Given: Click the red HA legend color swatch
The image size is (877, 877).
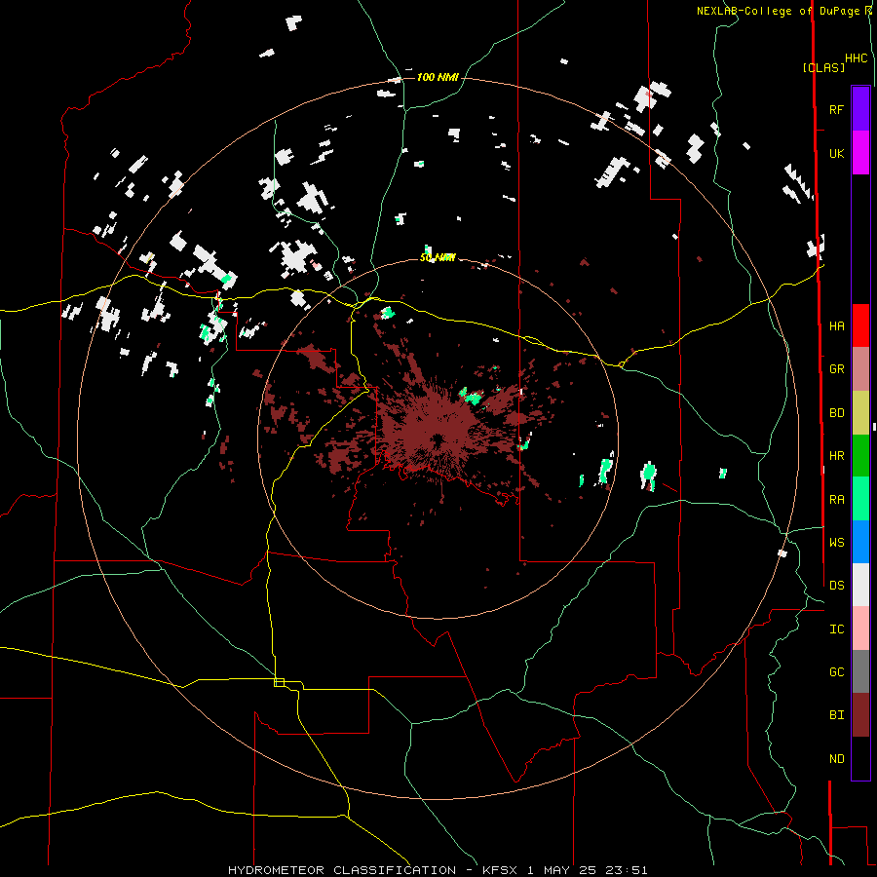Looking at the screenshot, I should (860, 325).
